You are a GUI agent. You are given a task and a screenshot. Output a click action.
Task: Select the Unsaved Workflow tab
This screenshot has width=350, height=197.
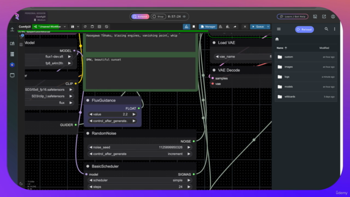click(48, 27)
